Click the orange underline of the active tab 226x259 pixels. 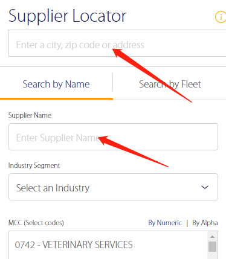[56, 98]
